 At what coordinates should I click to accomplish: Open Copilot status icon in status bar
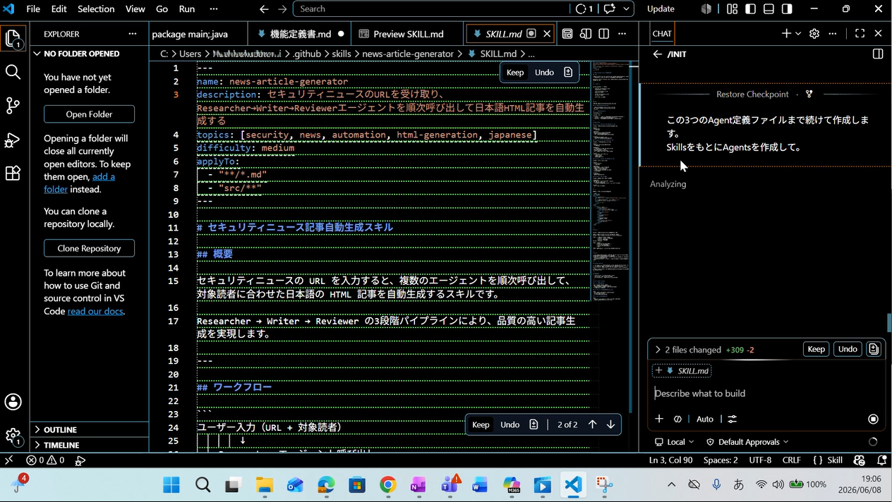pyautogui.click(x=859, y=460)
